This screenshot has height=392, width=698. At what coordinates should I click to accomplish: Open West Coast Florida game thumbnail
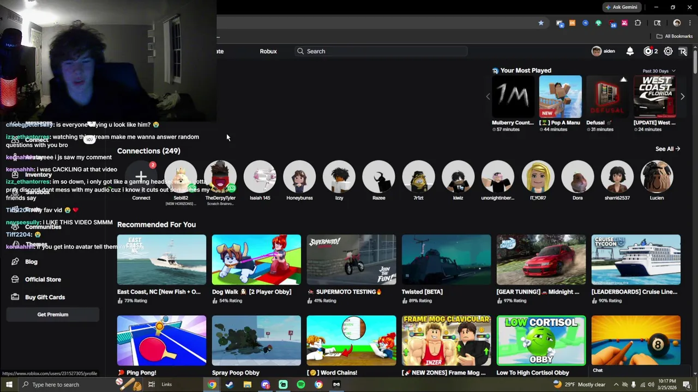tap(655, 97)
